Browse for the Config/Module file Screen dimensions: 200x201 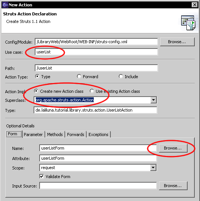click(x=177, y=42)
